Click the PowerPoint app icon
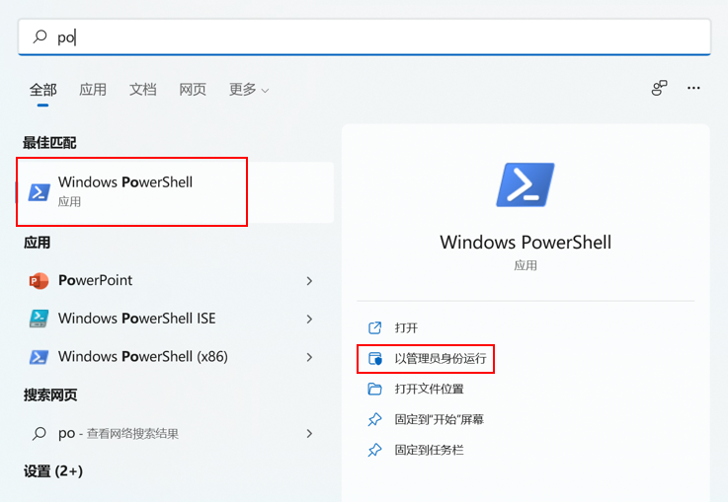The width and height of the screenshot is (728, 502). coord(39,281)
